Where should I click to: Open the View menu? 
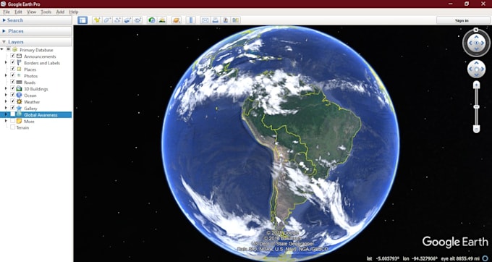click(x=31, y=12)
